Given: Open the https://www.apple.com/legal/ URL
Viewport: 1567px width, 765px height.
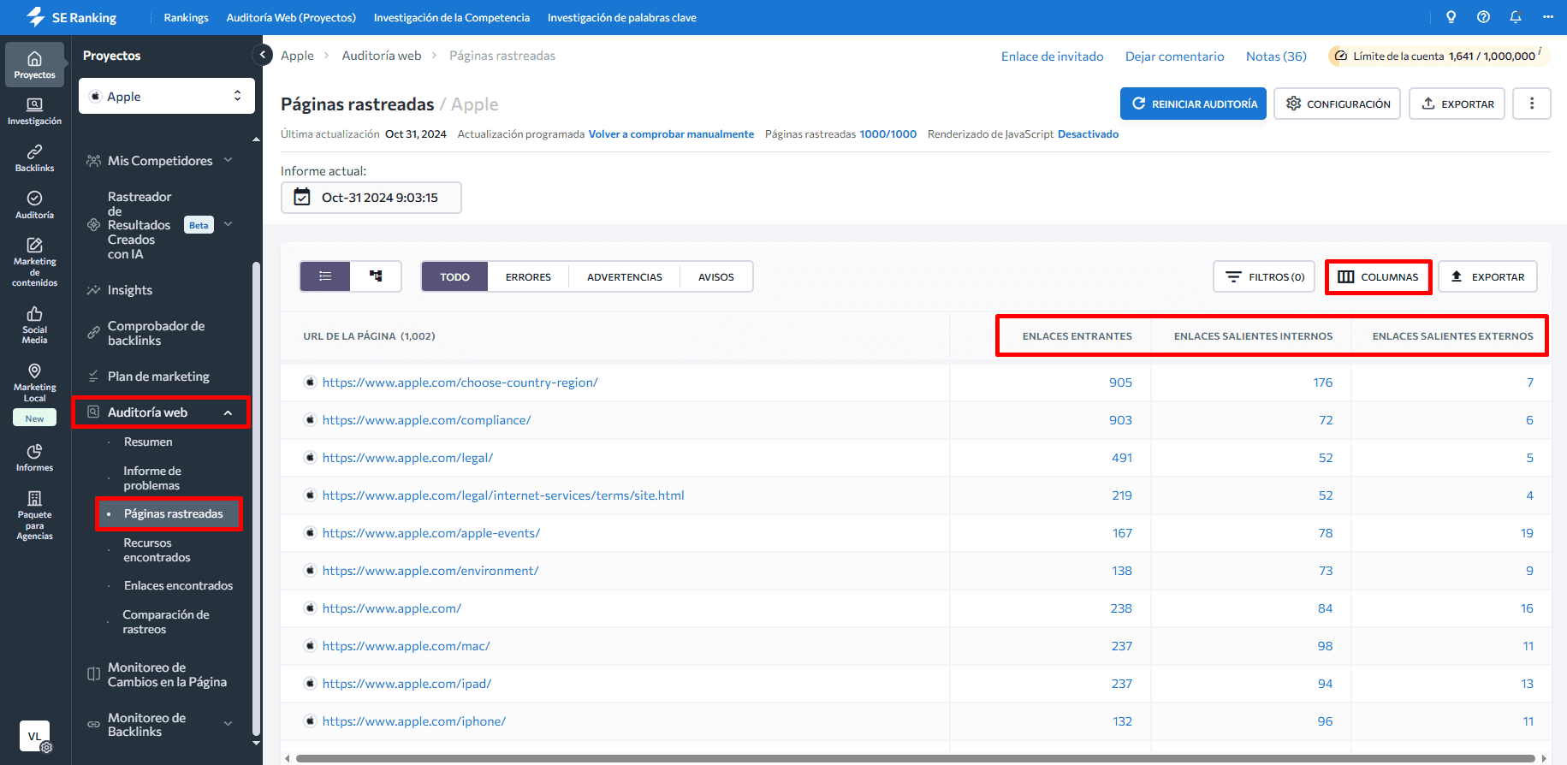Looking at the screenshot, I should (407, 458).
